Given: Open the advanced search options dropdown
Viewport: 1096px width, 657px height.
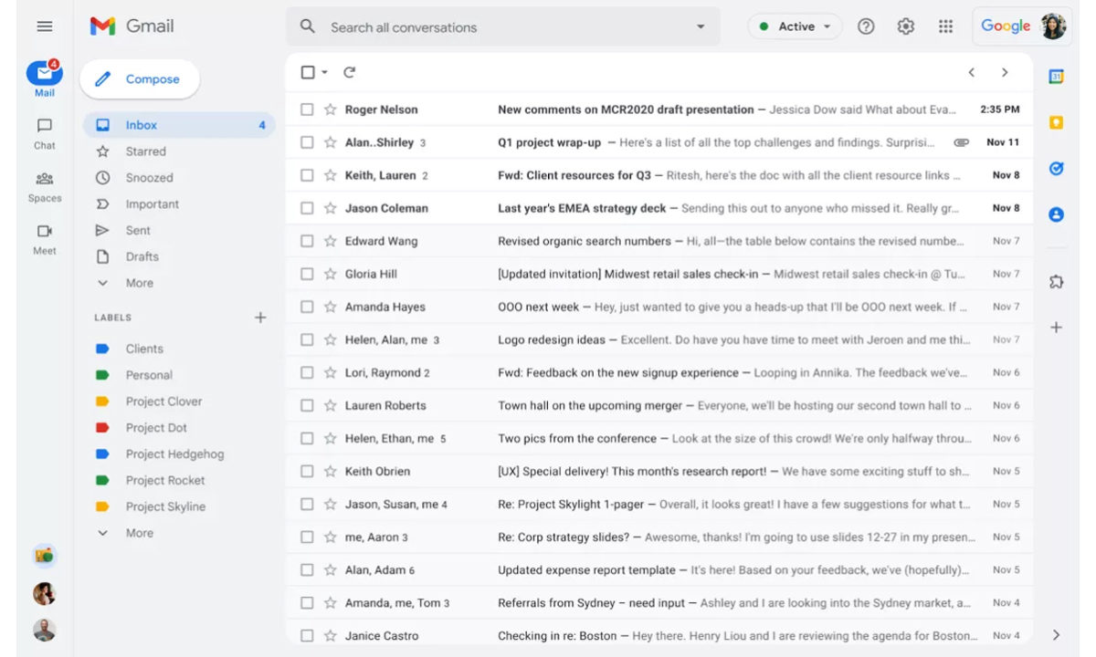Looking at the screenshot, I should [701, 26].
